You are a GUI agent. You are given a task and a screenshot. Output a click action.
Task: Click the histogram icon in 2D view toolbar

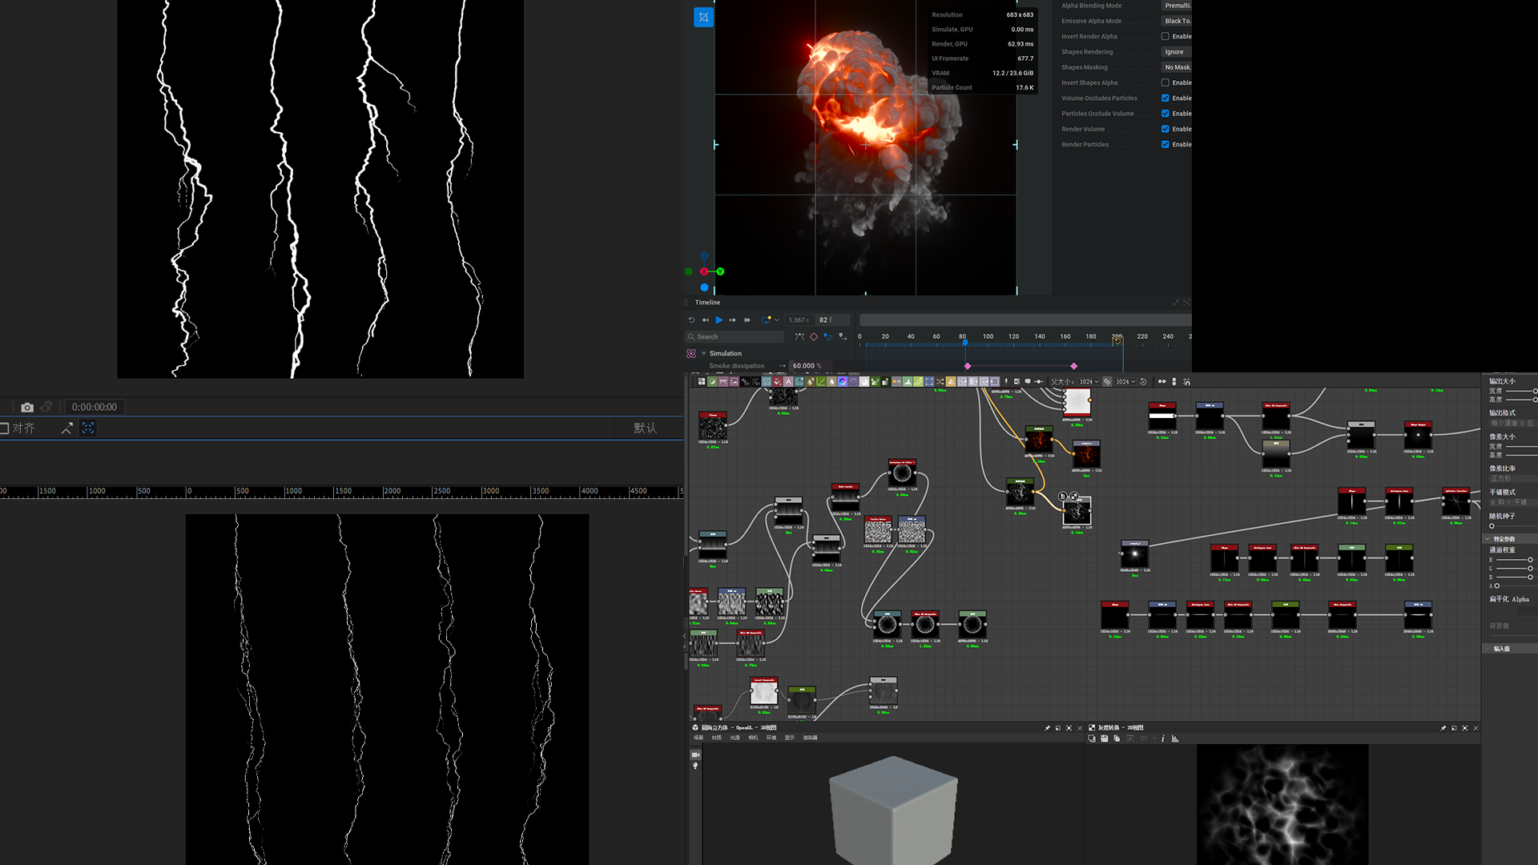pos(1175,738)
